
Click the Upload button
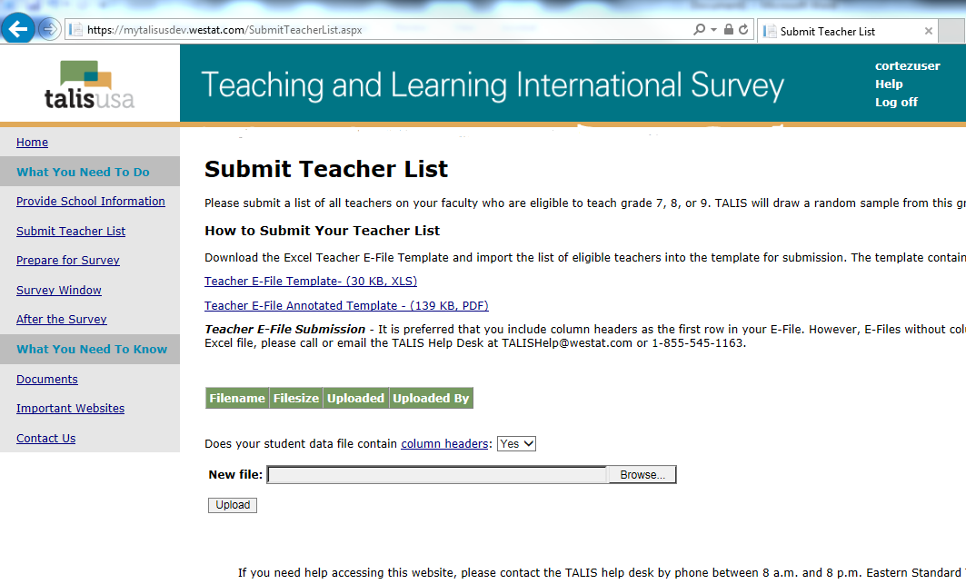coord(233,505)
